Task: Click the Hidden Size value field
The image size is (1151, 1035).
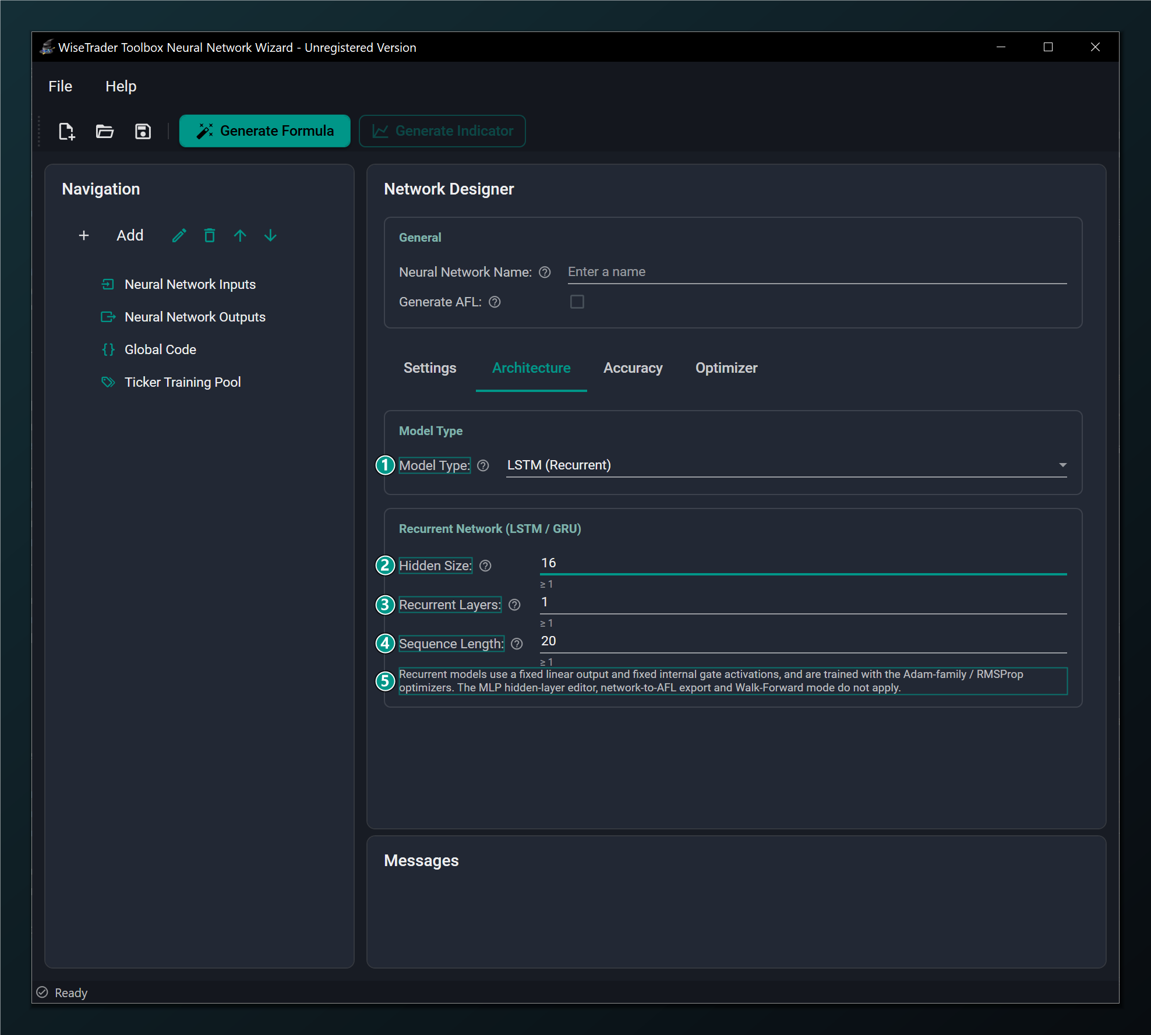Action: (803, 563)
